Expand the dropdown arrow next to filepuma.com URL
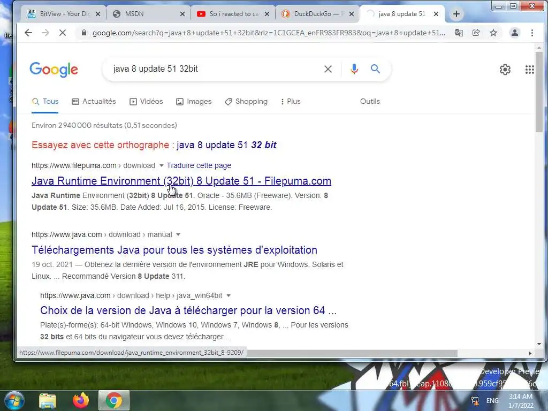Image resolution: width=548 pixels, height=411 pixels. point(162,166)
